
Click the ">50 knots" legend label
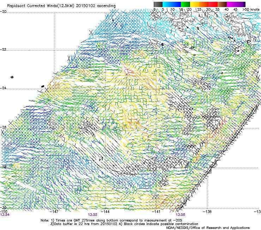click(x=251, y=10)
